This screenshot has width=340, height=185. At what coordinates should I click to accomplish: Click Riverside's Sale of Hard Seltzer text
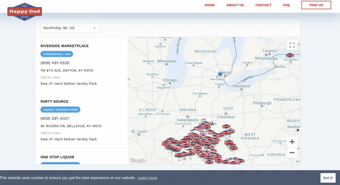click(69, 84)
